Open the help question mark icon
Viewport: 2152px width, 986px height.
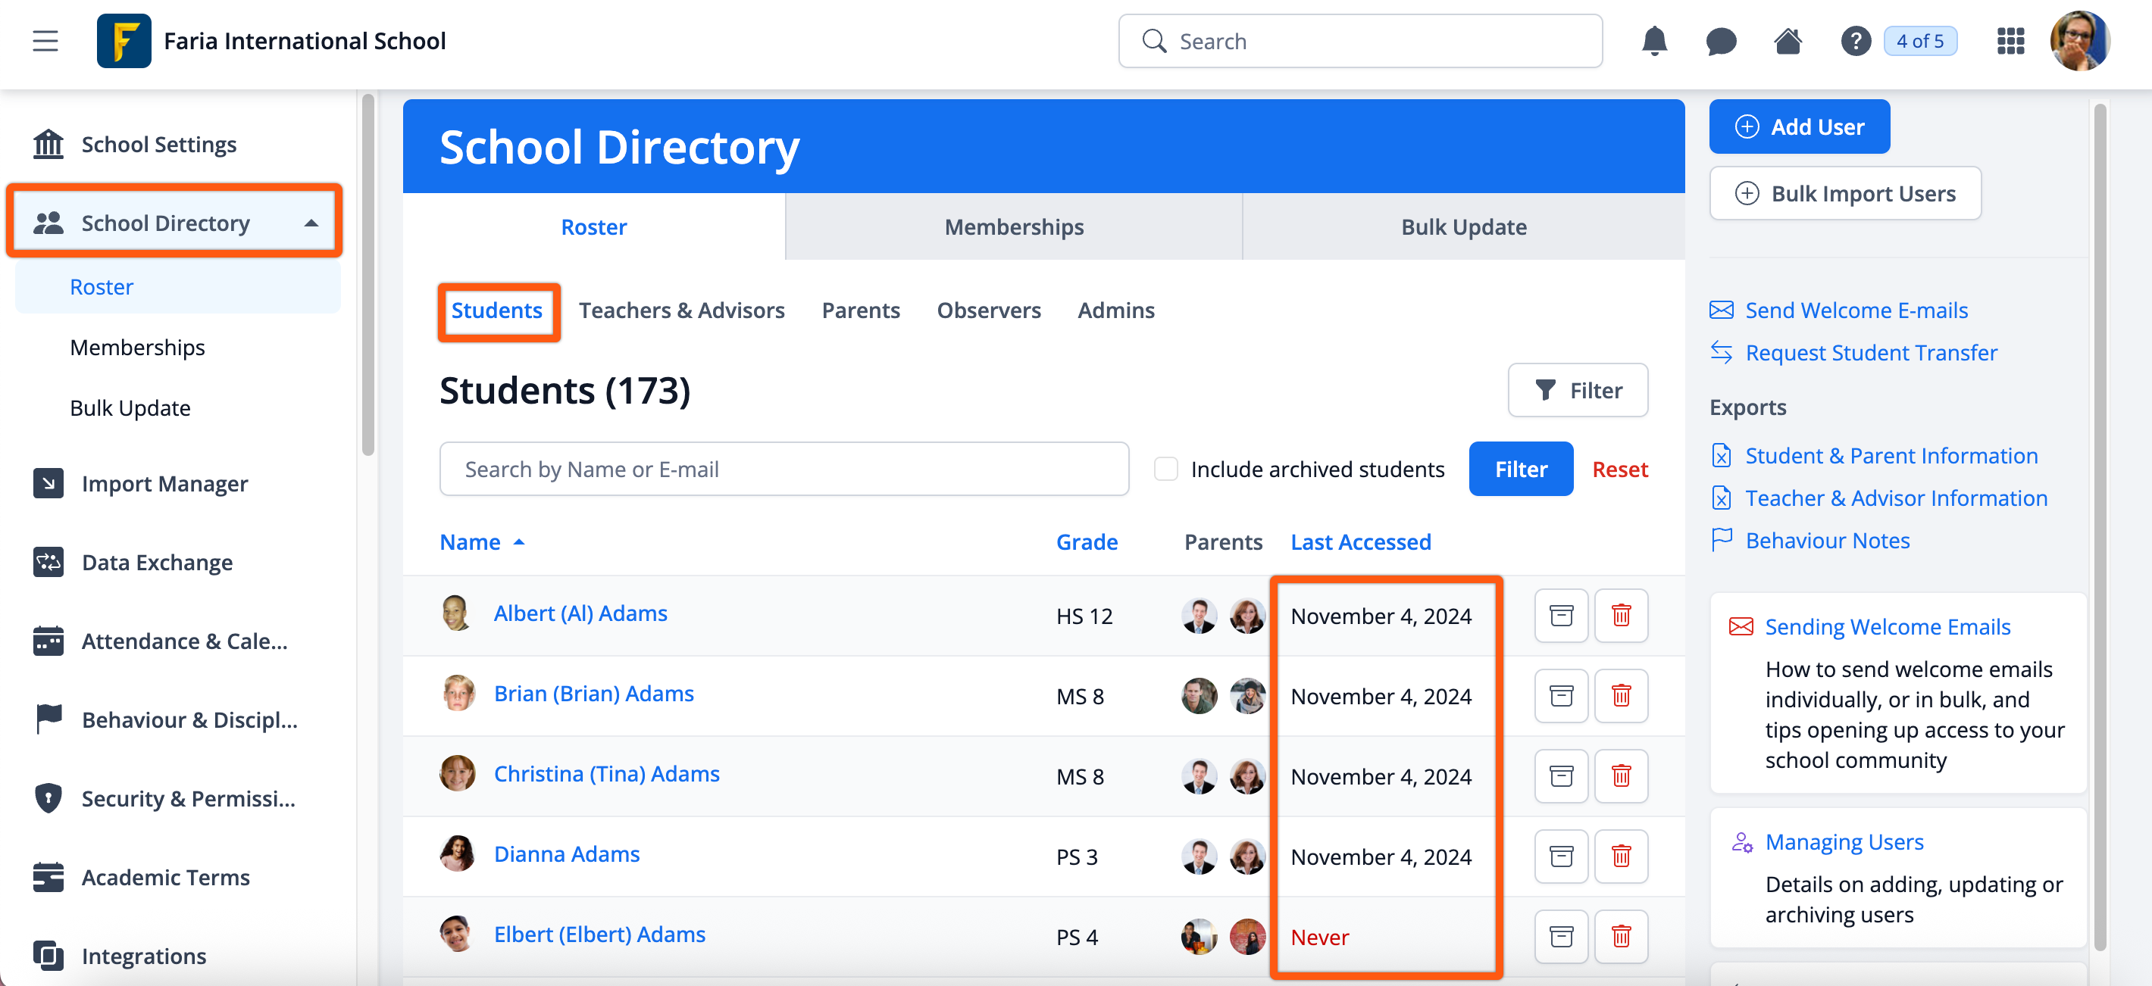pos(1856,41)
